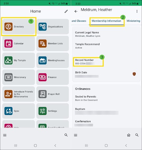Tap the shield icon beside Birth Date
The height and width of the screenshot is (150, 142).
tap(134, 74)
